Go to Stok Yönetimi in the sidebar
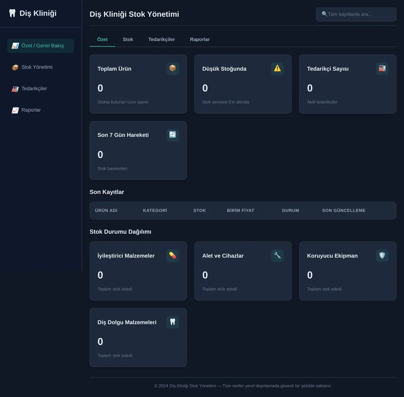Image resolution: width=404 pixels, height=397 pixels. click(41, 67)
